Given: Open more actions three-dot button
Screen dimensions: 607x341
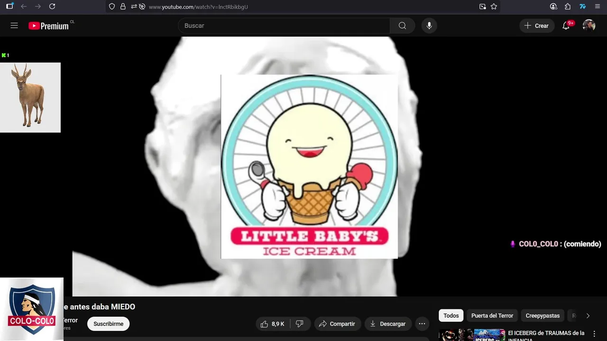Looking at the screenshot, I should (x=422, y=324).
